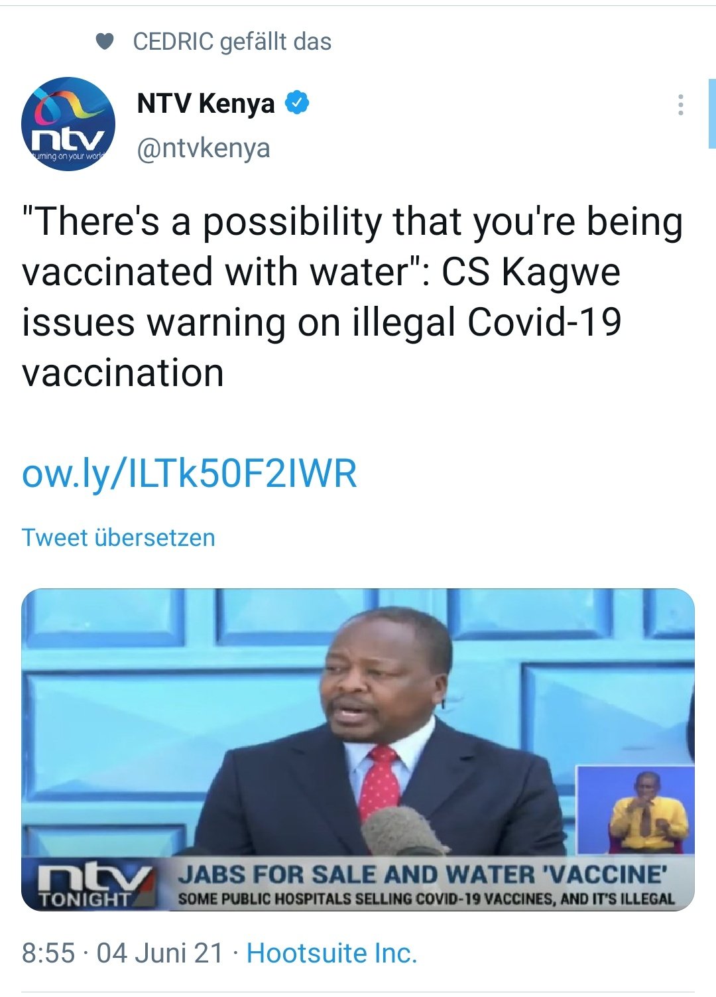716x997 pixels.
Task: Open the ow.ly/ILTk50F2IWR link
Action: pos(190,473)
